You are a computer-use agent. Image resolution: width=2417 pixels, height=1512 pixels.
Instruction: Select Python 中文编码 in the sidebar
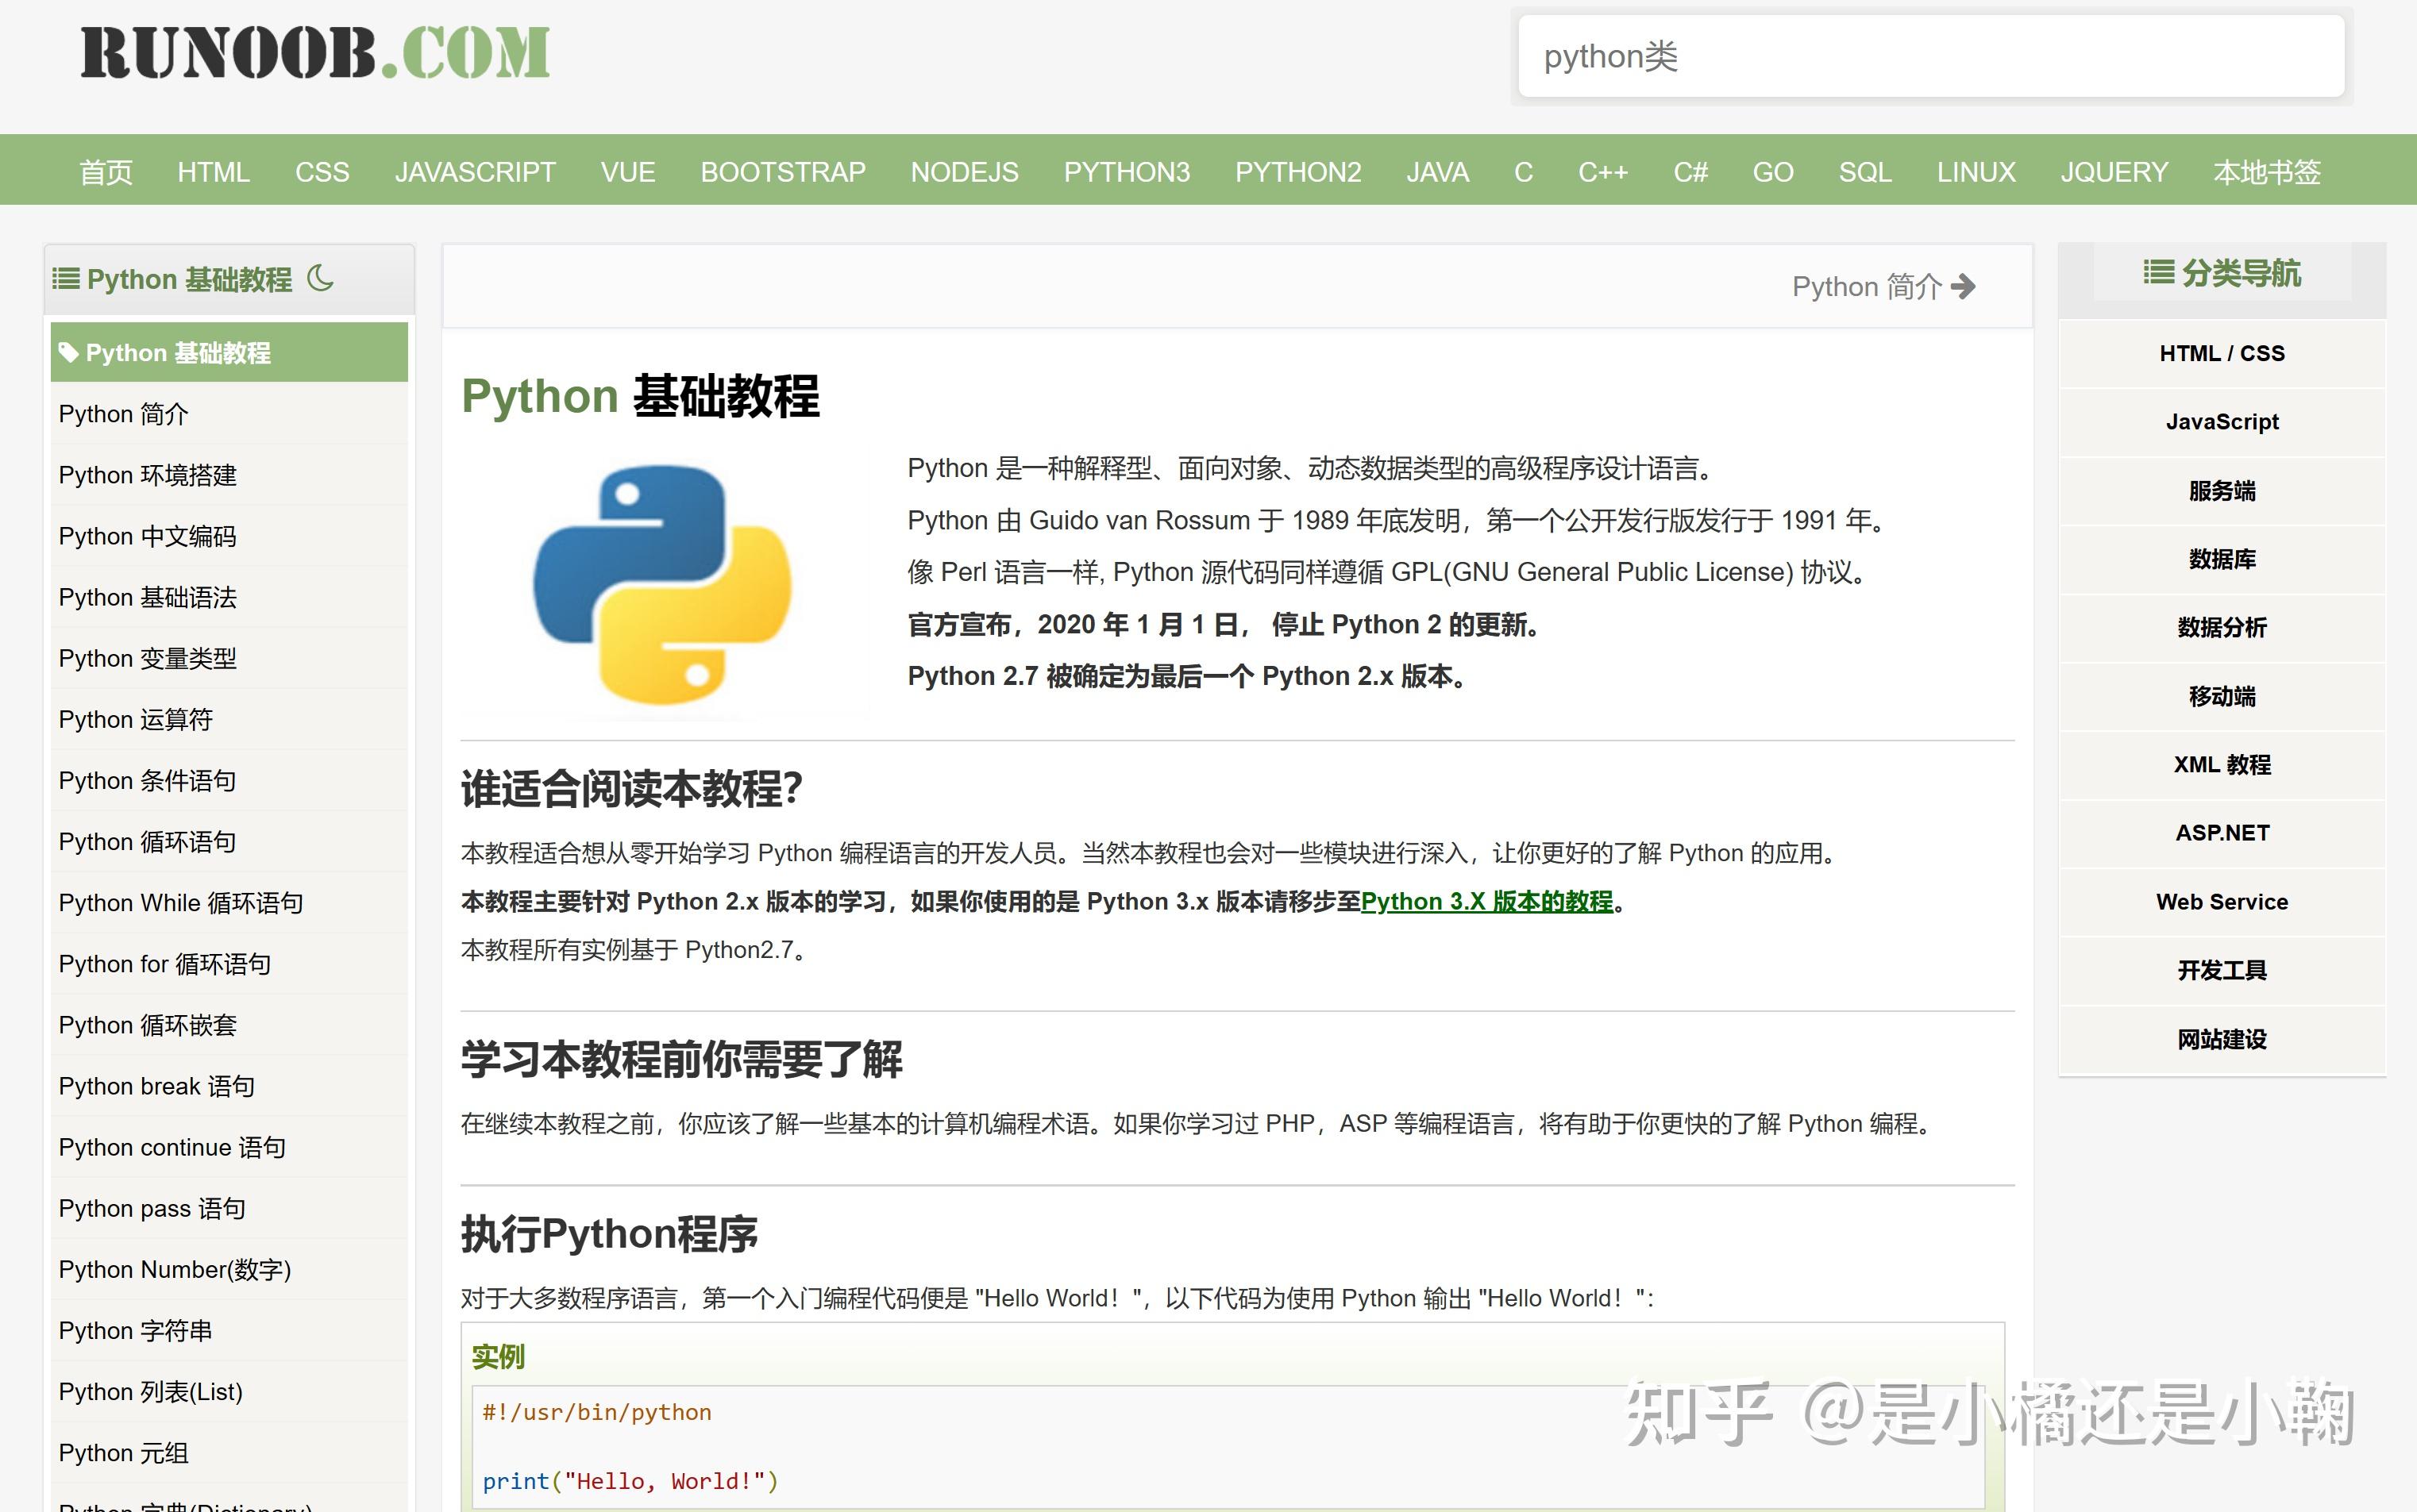[x=229, y=536]
